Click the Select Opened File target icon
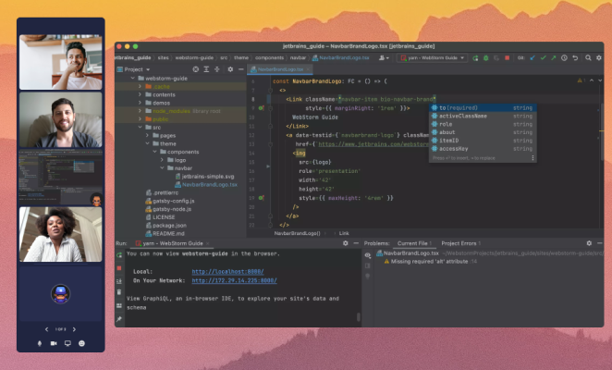 pos(198,69)
